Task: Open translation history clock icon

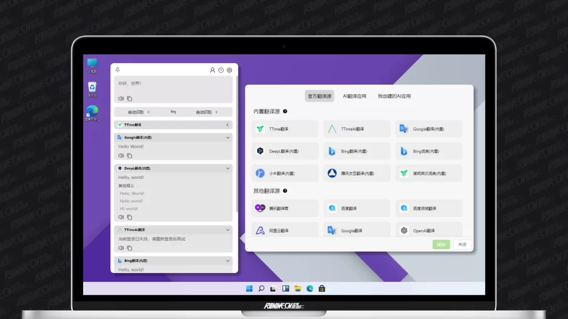Action: (221, 70)
